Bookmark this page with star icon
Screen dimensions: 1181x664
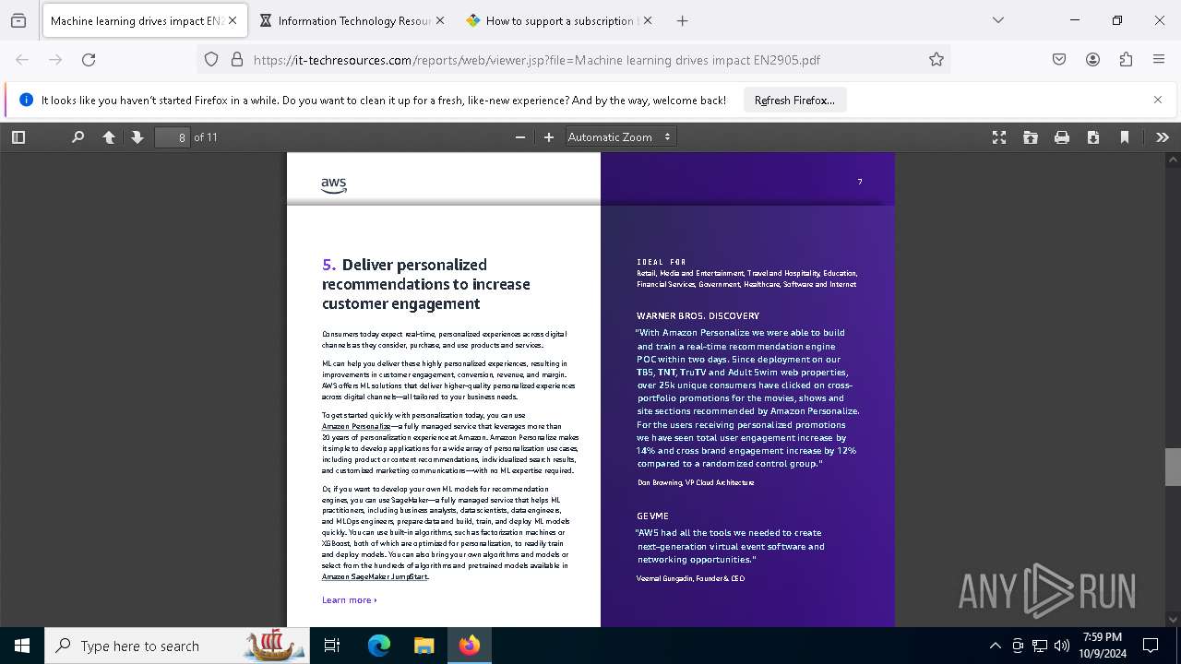pyautogui.click(x=936, y=60)
